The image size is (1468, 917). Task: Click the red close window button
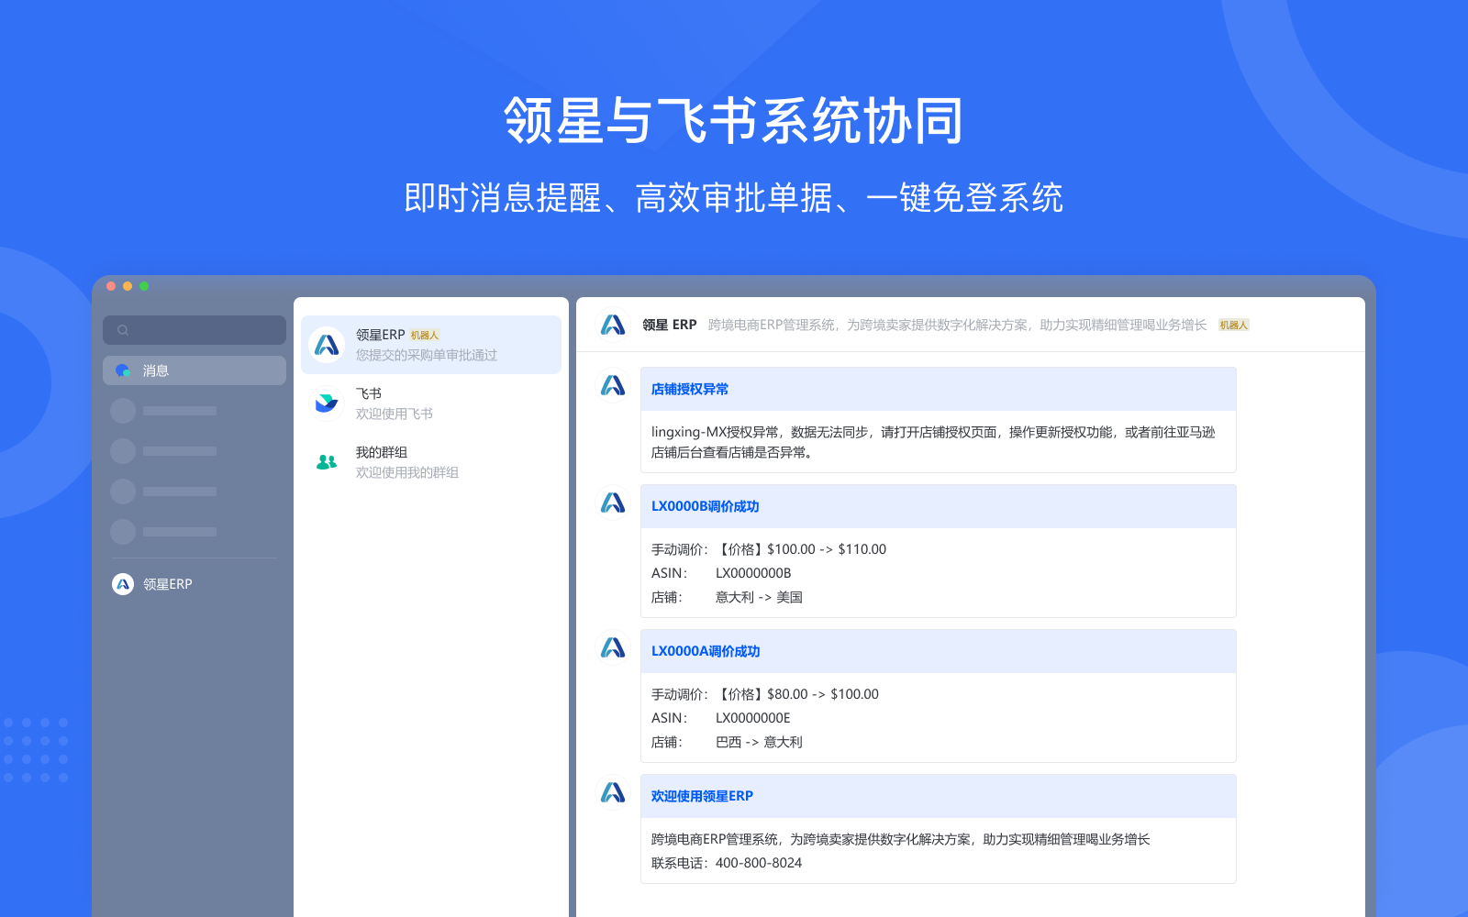click(111, 286)
